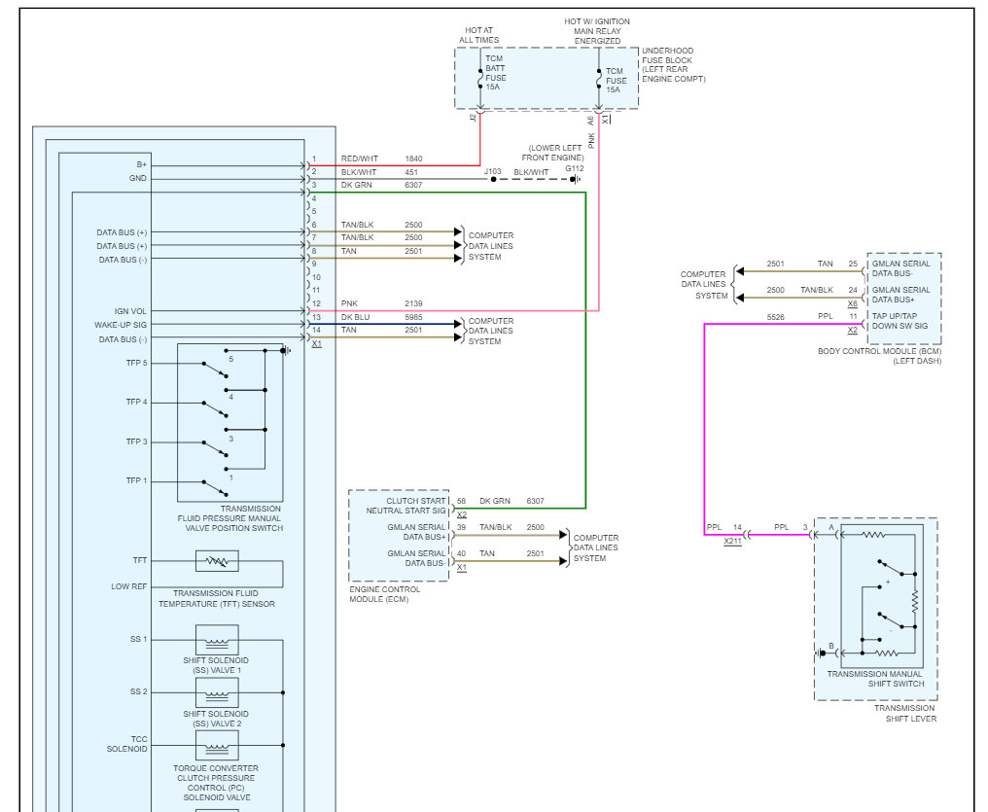This screenshot has width=988, height=812.
Task: Click the 'SS 1' label
Action: click(x=139, y=640)
